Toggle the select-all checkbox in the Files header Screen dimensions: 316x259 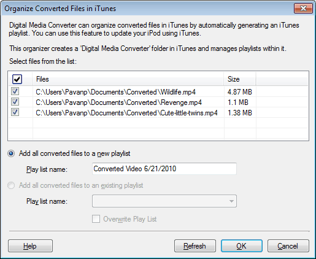(x=17, y=79)
